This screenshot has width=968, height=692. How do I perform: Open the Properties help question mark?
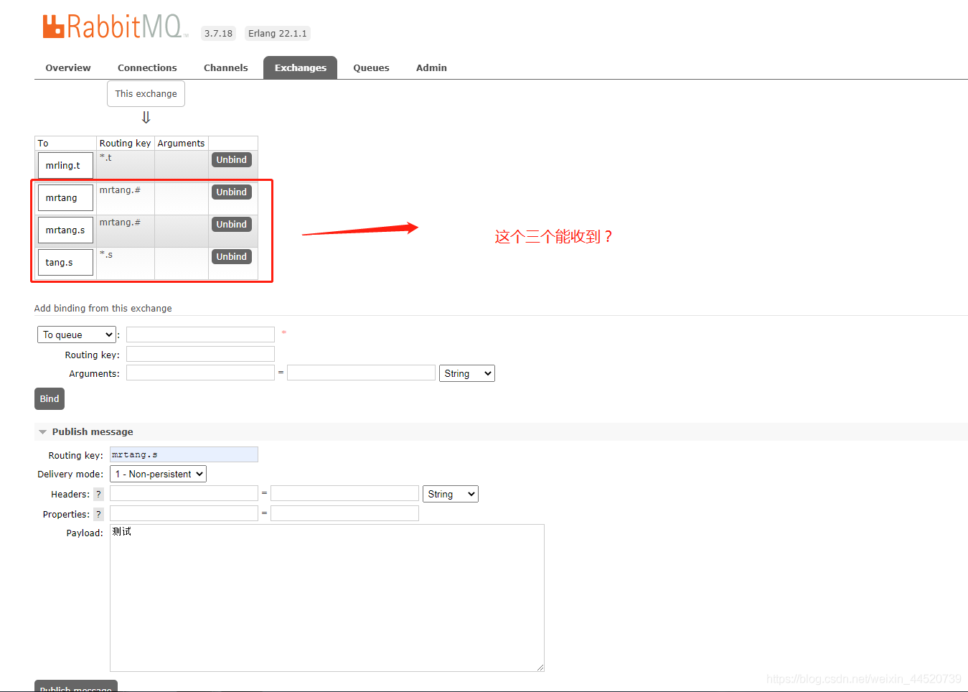click(99, 514)
